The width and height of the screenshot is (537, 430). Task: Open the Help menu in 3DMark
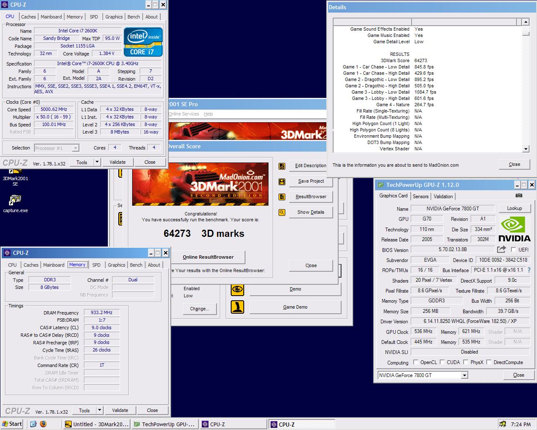pos(209,114)
